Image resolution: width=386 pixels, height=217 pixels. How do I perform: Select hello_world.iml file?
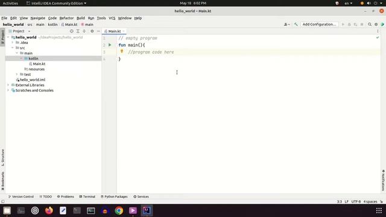pos(32,80)
